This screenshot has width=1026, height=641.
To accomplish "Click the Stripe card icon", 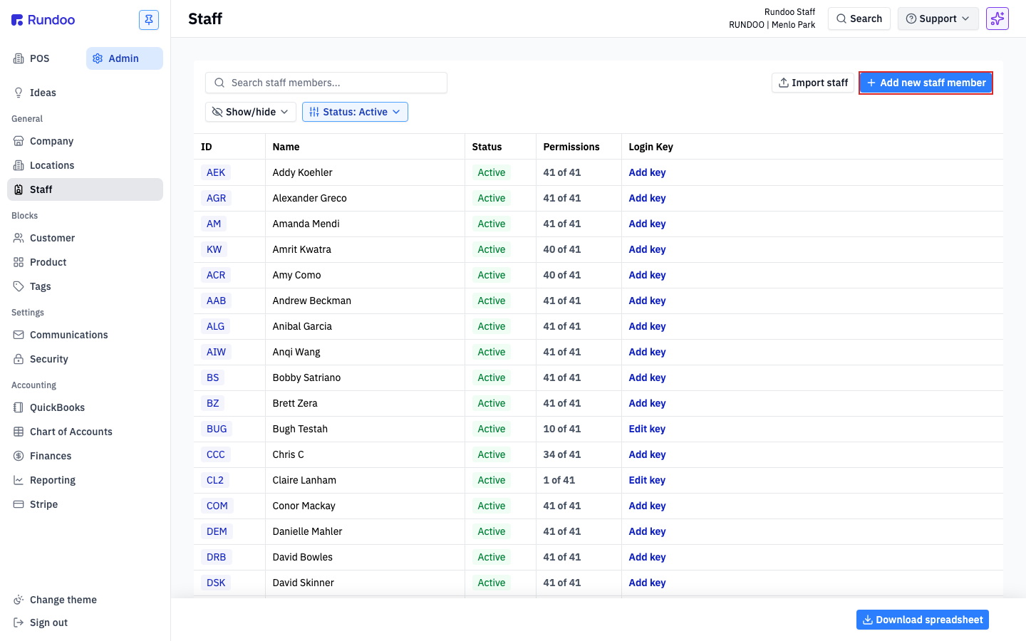I will click(x=19, y=504).
